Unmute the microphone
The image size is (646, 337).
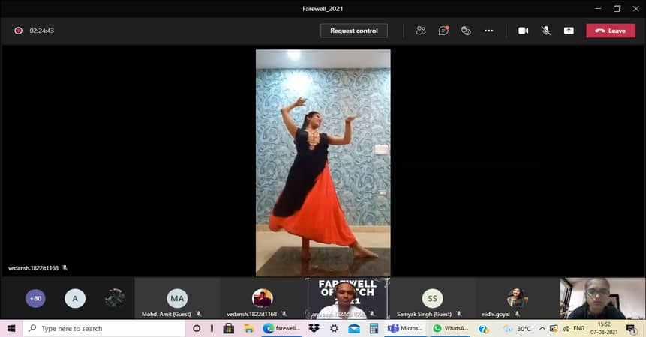pos(546,31)
